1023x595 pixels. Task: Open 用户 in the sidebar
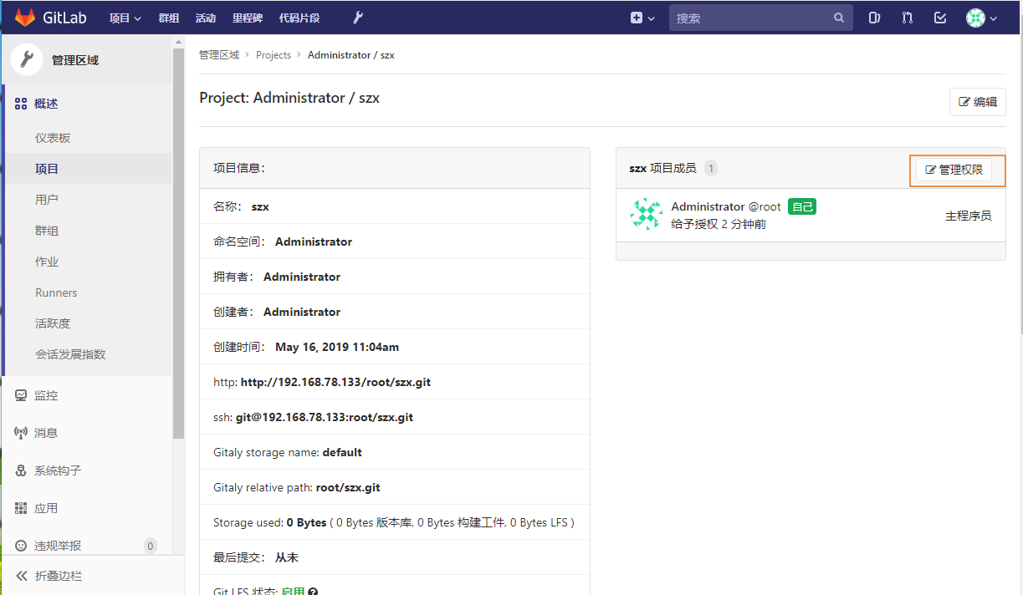click(x=47, y=200)
